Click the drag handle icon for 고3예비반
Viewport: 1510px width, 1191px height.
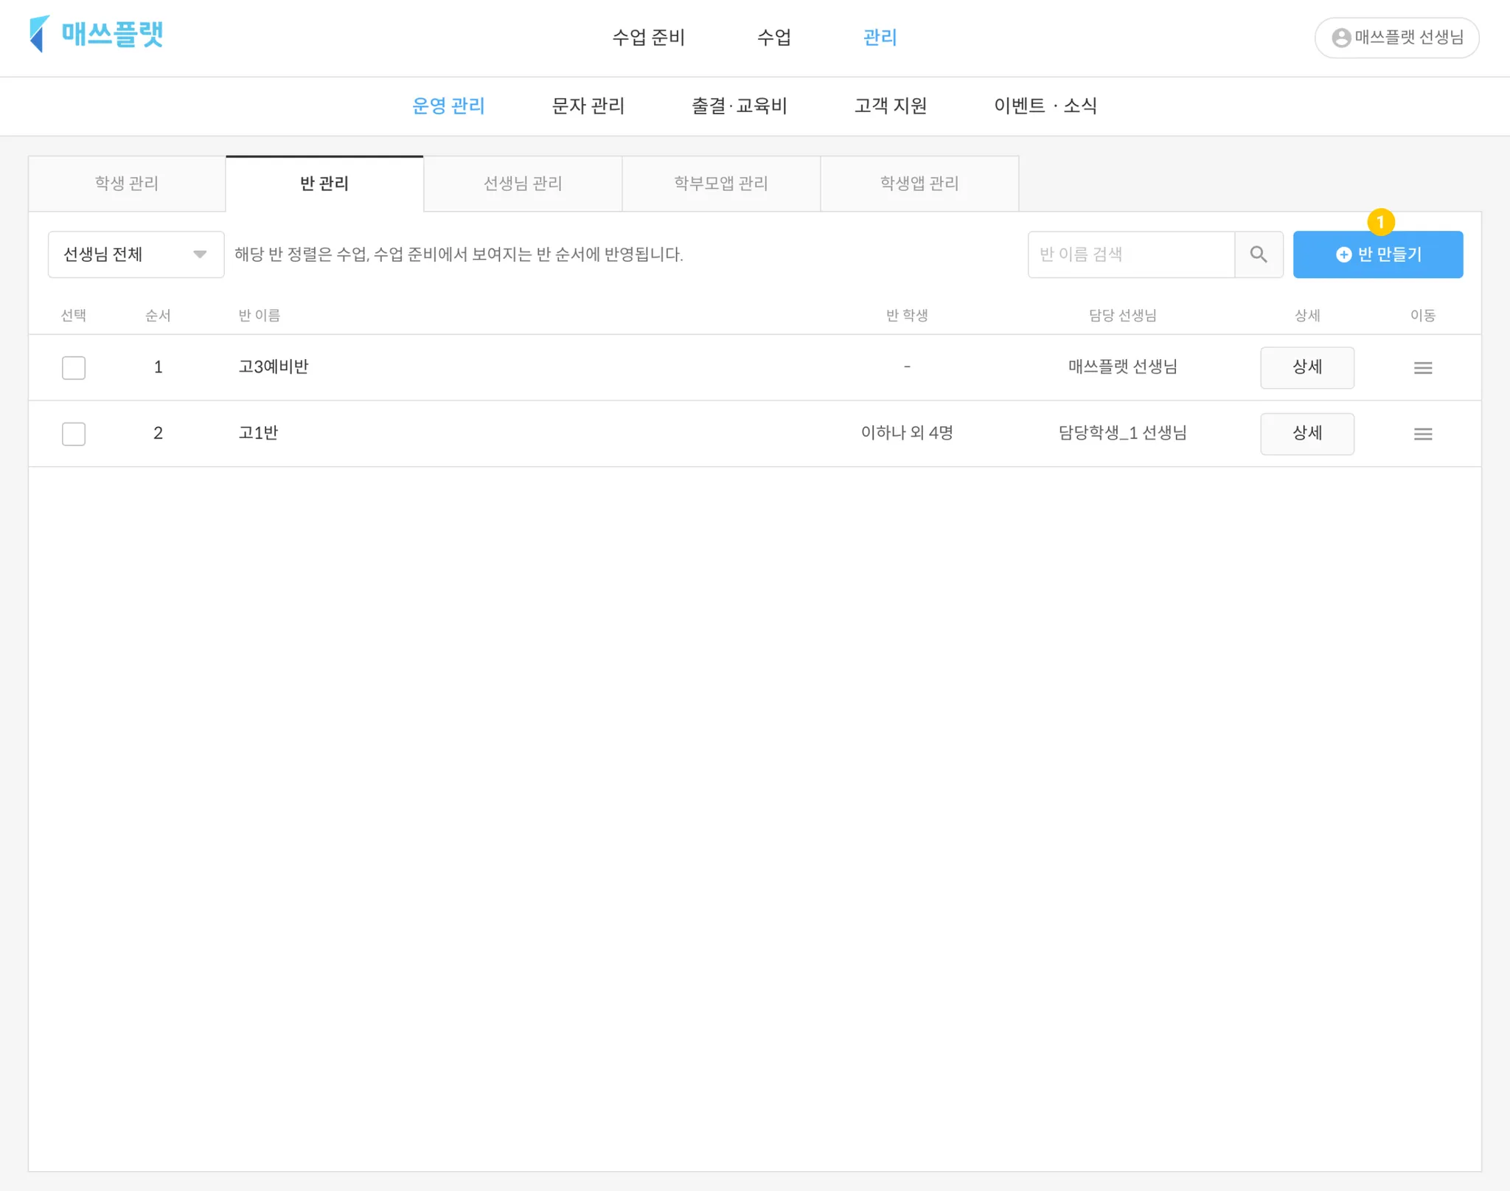(1422, 368)
